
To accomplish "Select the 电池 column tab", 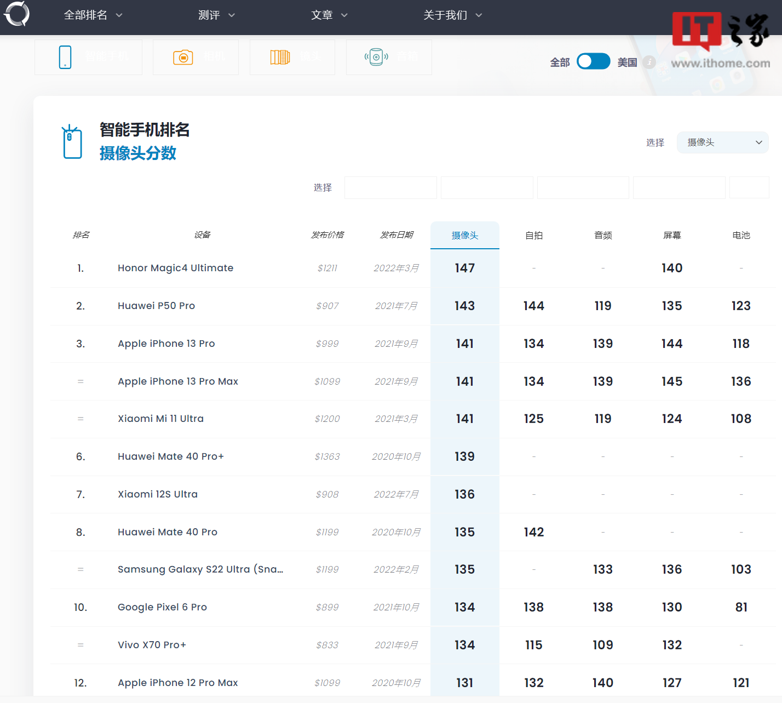I will pos(741,235).
